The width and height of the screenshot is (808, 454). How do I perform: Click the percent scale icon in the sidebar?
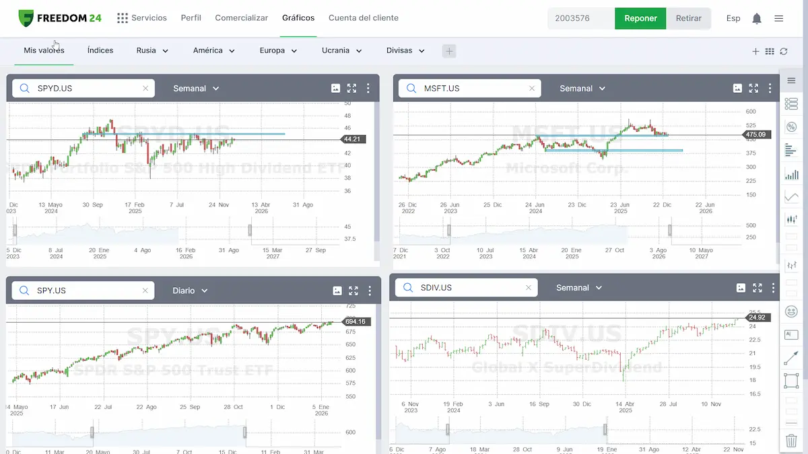tap(791, 127)
